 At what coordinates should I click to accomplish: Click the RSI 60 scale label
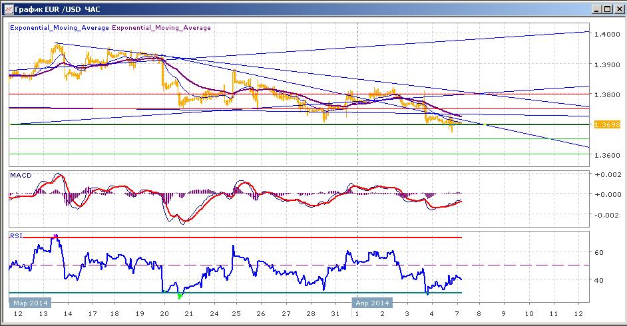[599, 253]
